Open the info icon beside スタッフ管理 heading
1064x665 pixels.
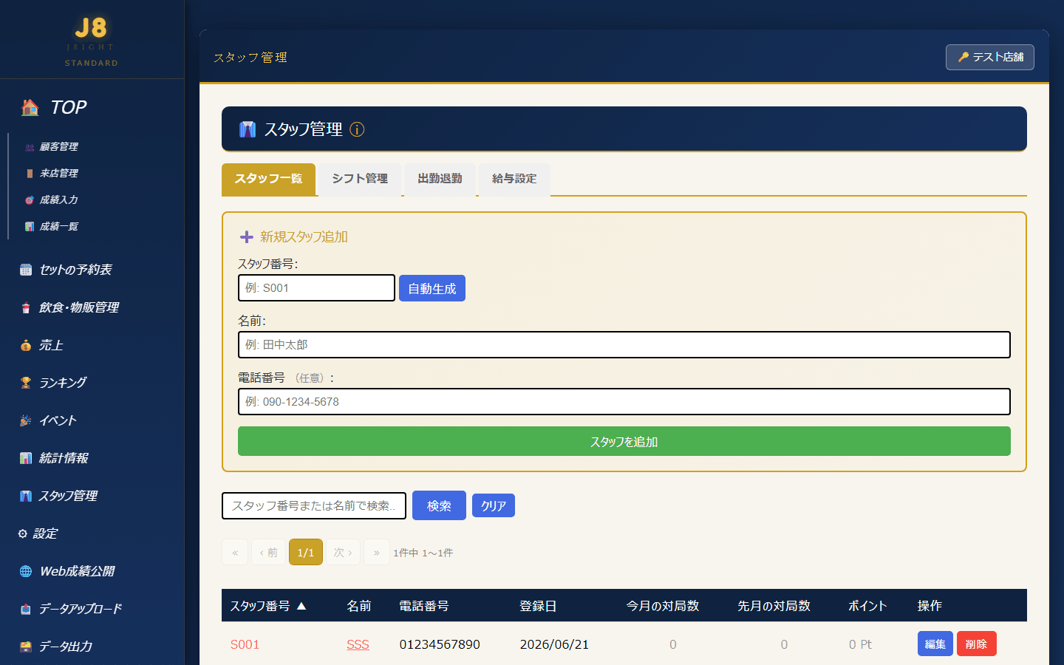pos(357,129)
